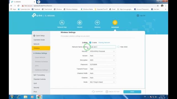The image size is (177, 99).
Task: Select Wireless Schedule submenu item
Action: 41,62
